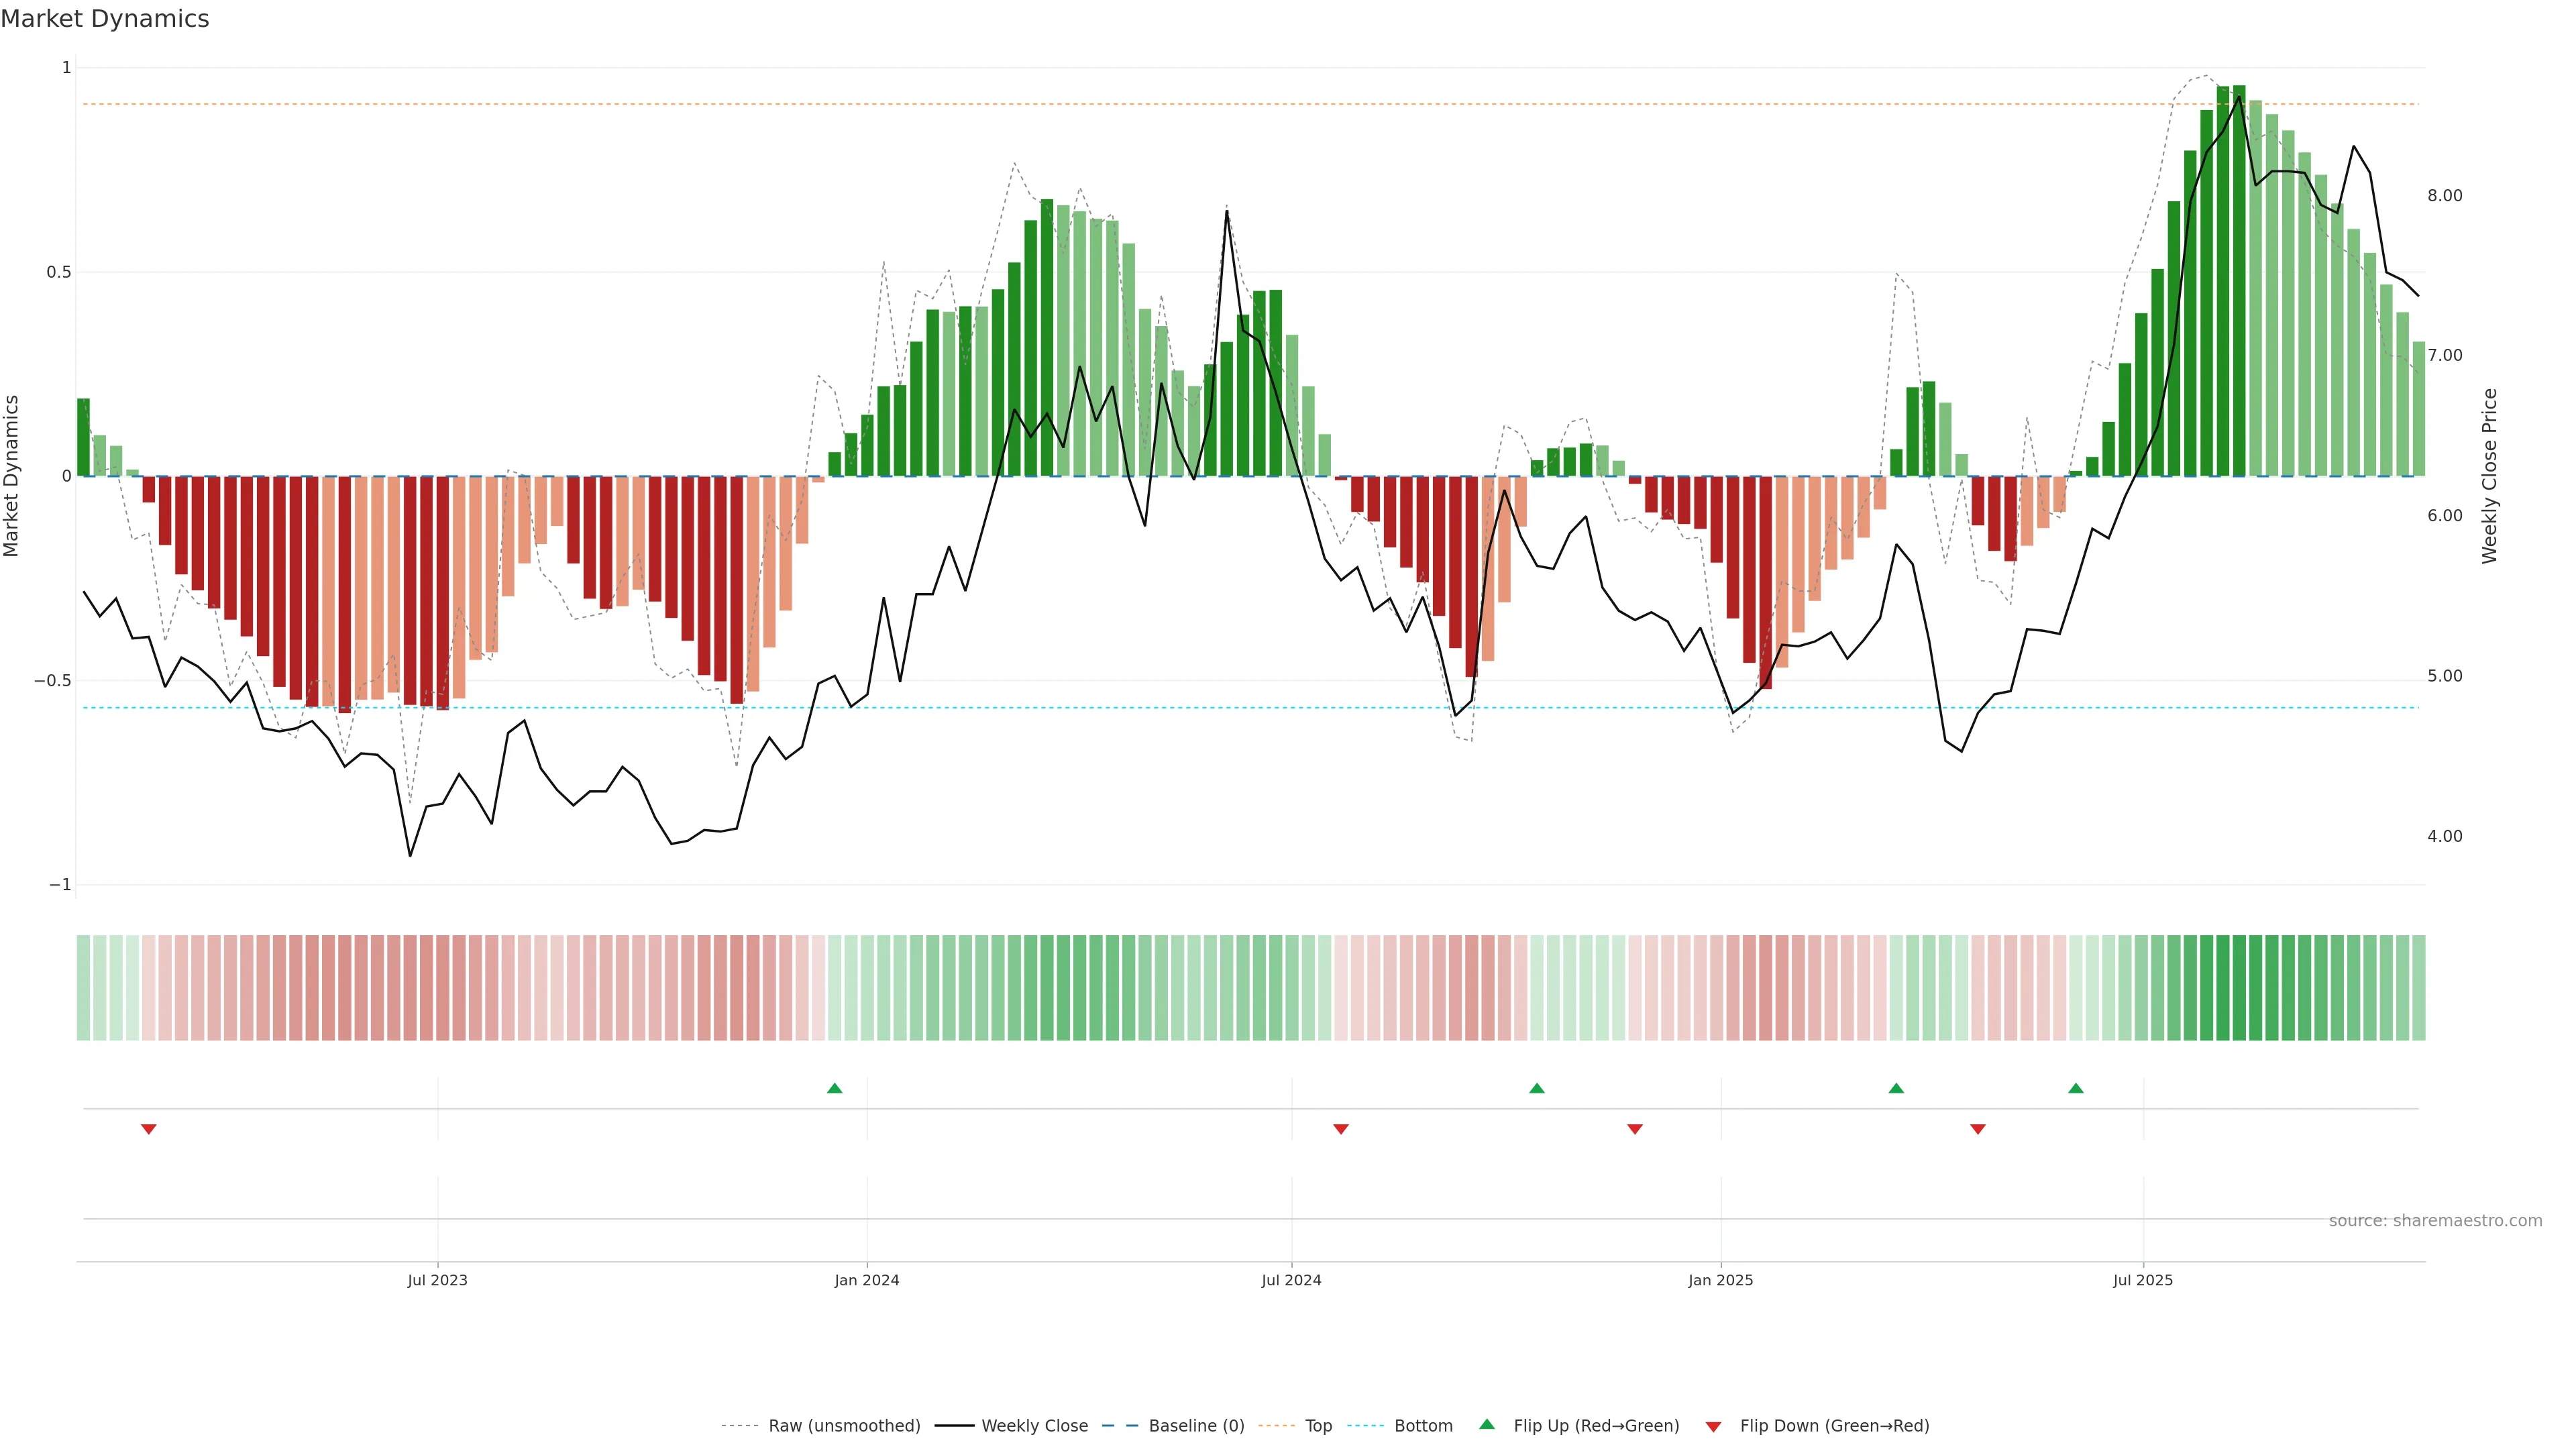Click the last red flip-down triangle after Jan 2025
2576x1449 pixels.
pyautogui.click(x=1977, y=1129)
